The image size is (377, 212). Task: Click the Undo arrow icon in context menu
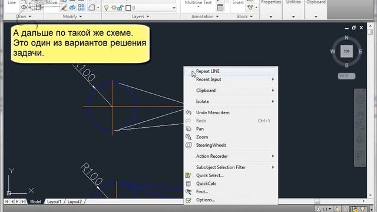tap(188, 112)
